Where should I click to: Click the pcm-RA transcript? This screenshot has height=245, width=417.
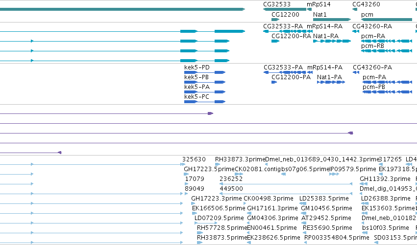click(x=387, y=41)
